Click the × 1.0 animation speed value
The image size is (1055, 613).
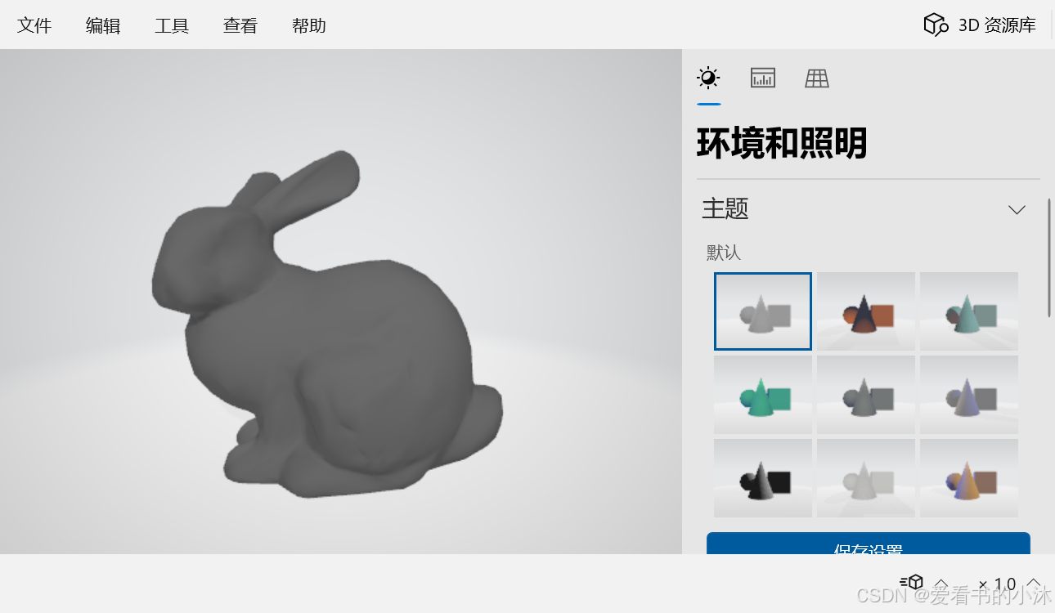click(997, 584)
